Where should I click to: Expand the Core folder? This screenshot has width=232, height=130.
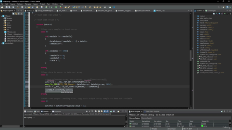pyautogui.click(x=3, y=23)
